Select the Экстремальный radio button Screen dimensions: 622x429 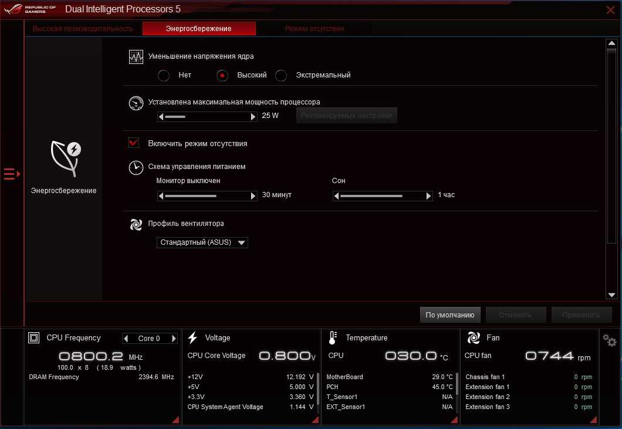point(281,75)
